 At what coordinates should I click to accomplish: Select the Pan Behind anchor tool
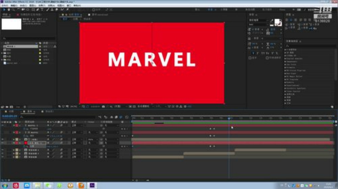click(28, 10)
